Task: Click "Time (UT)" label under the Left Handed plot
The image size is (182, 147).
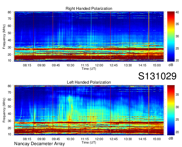Action: click(x=89, y=142)
